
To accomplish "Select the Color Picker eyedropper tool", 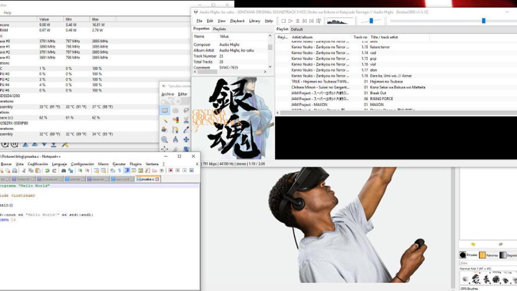I will coord(186,130).
